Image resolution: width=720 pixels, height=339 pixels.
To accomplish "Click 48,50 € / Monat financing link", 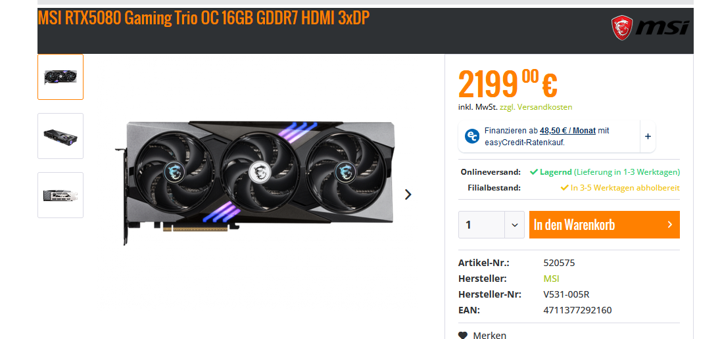I will [567, 130].
